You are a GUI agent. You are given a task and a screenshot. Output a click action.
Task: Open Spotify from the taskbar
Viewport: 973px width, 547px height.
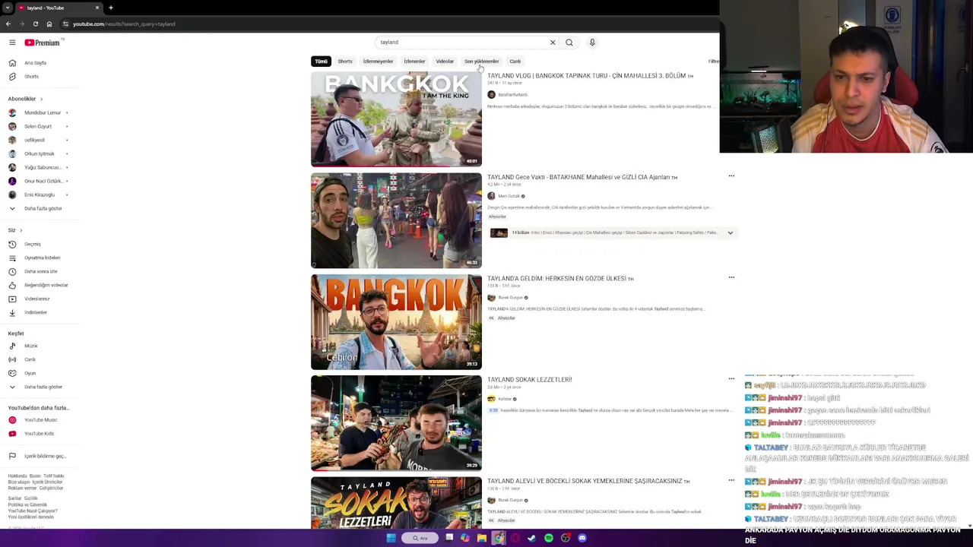click(x=549, y=538)
